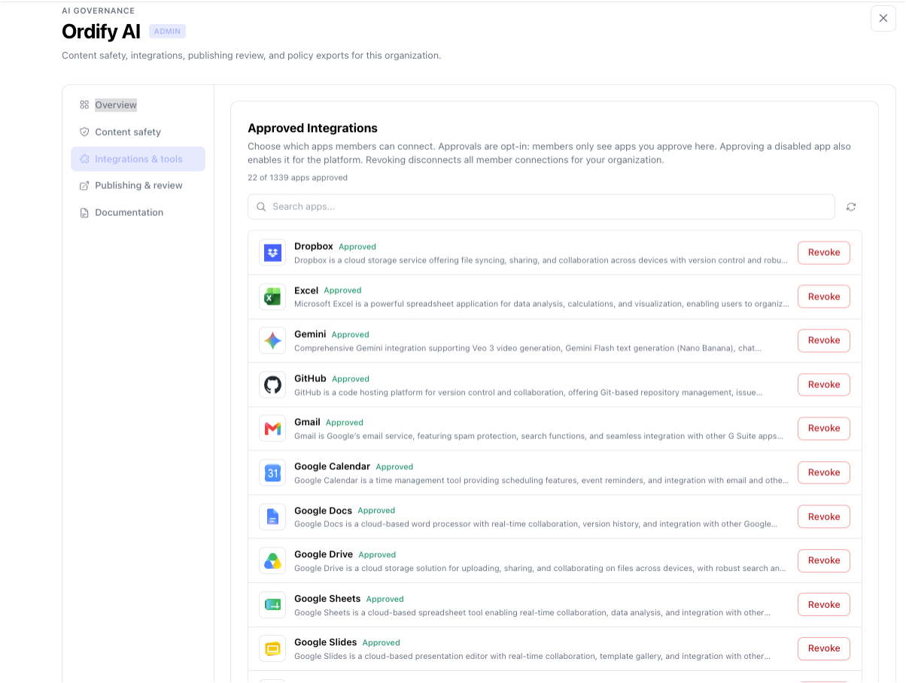Screen dimensions: 906x683
Task: Click the Gmail app name
Action: (307, 422)
